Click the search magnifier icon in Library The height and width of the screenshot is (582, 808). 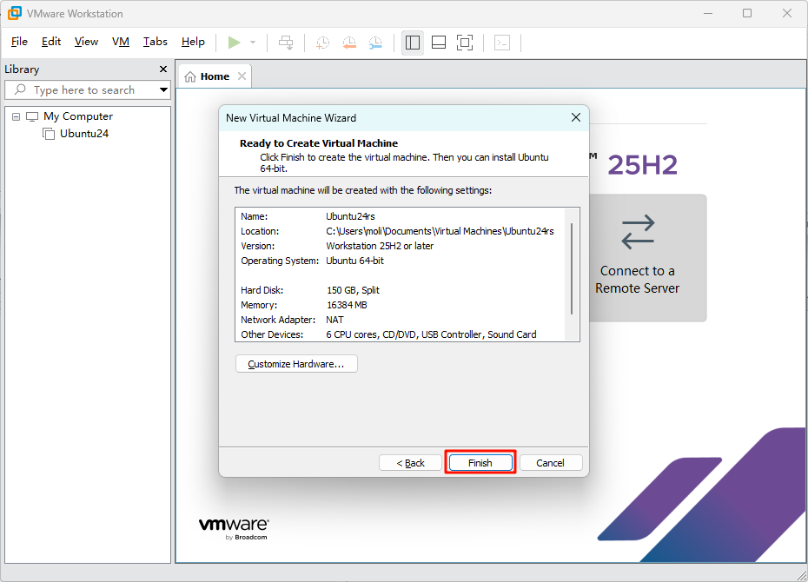(20, 89)
